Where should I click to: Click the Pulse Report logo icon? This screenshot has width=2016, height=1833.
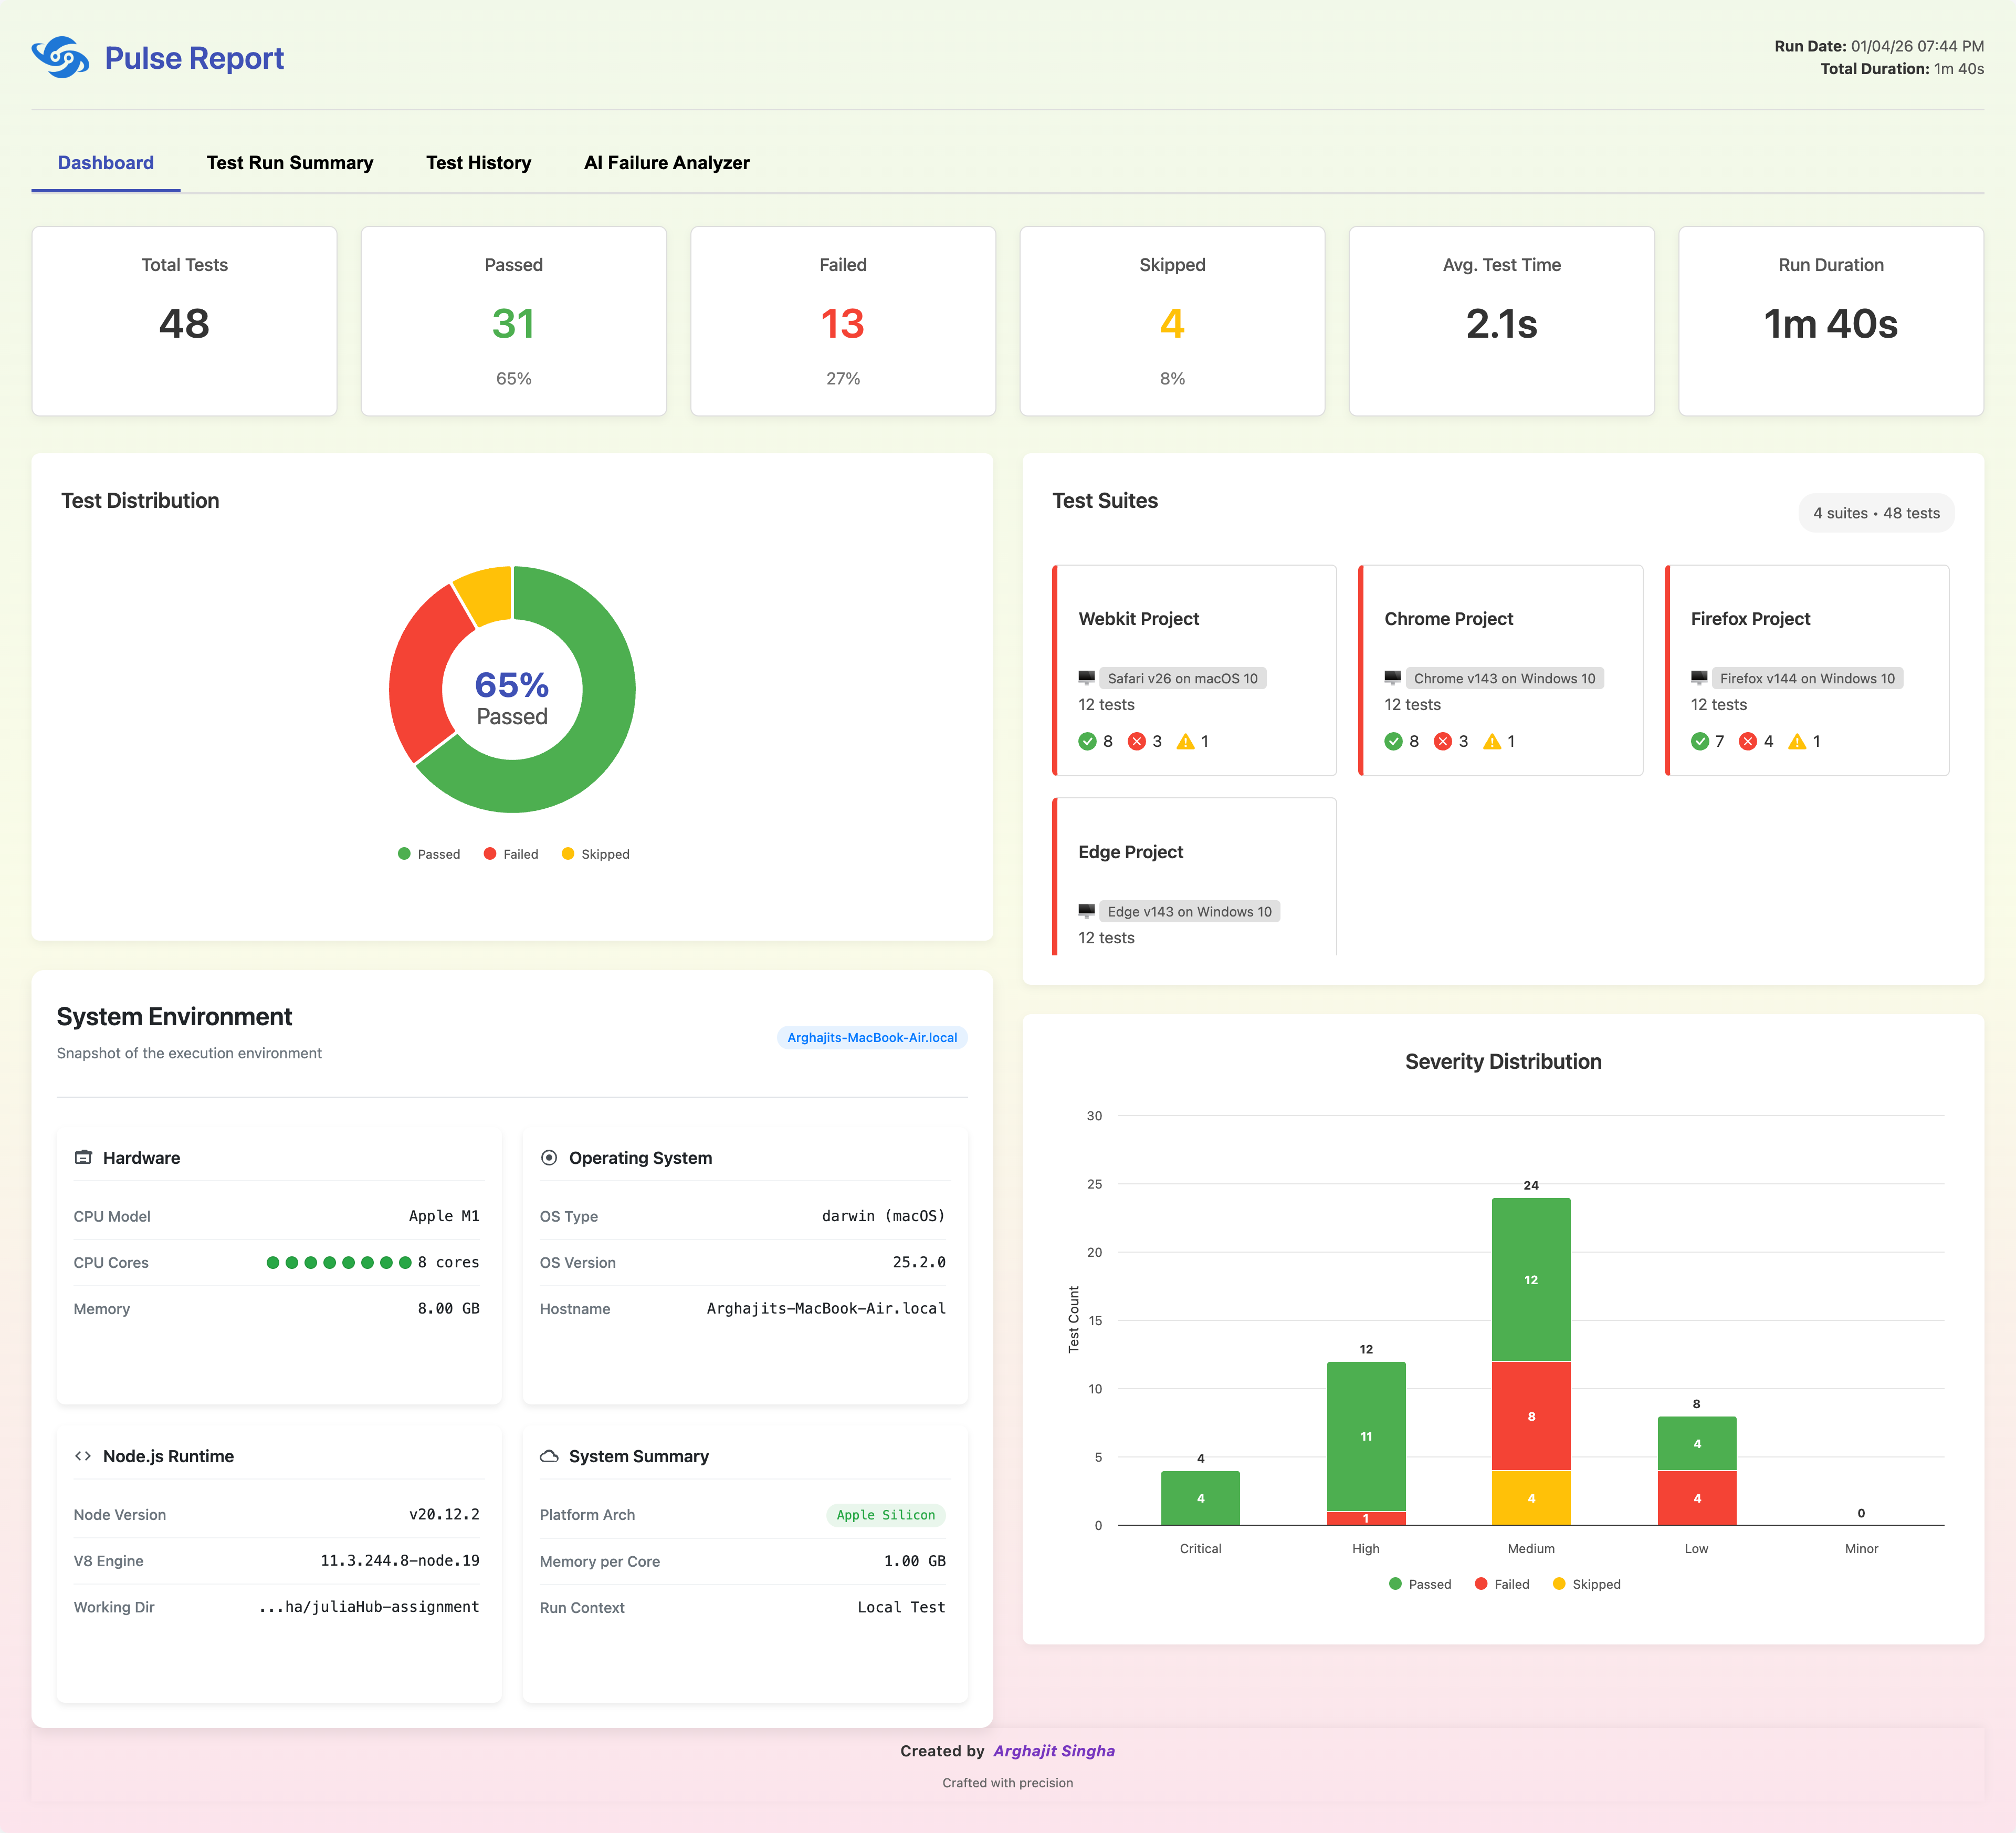click(x=60, y=58)
